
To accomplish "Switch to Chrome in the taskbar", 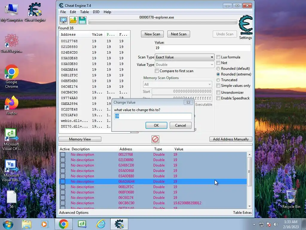I will point(64,224).
